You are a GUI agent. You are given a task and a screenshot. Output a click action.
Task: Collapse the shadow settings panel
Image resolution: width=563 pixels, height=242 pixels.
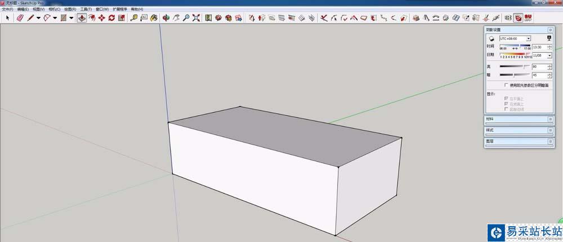(551, 30)
